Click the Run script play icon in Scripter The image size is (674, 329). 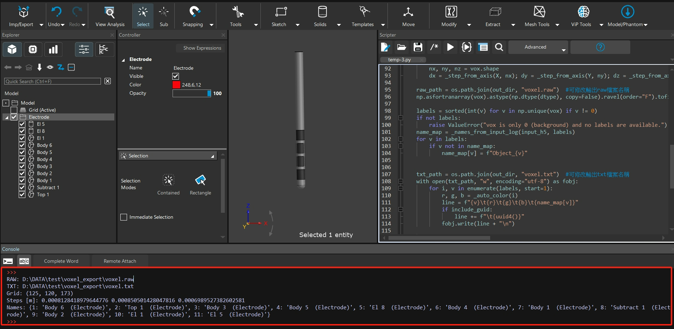450,47
